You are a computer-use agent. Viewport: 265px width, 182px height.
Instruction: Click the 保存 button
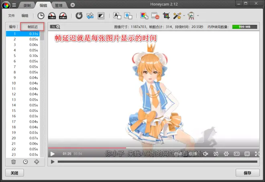point(247,173)
